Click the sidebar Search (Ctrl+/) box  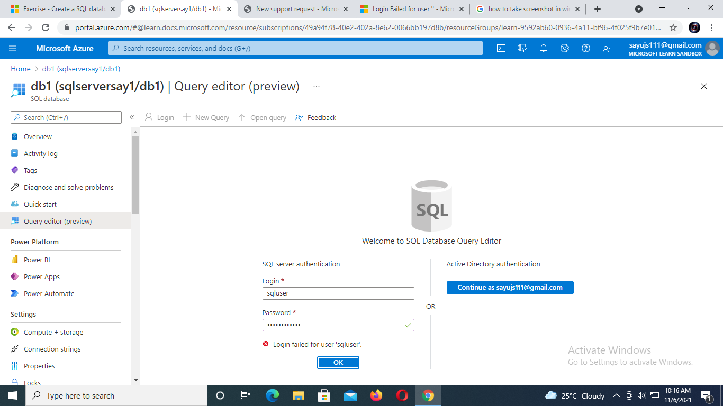click(66, 117)
